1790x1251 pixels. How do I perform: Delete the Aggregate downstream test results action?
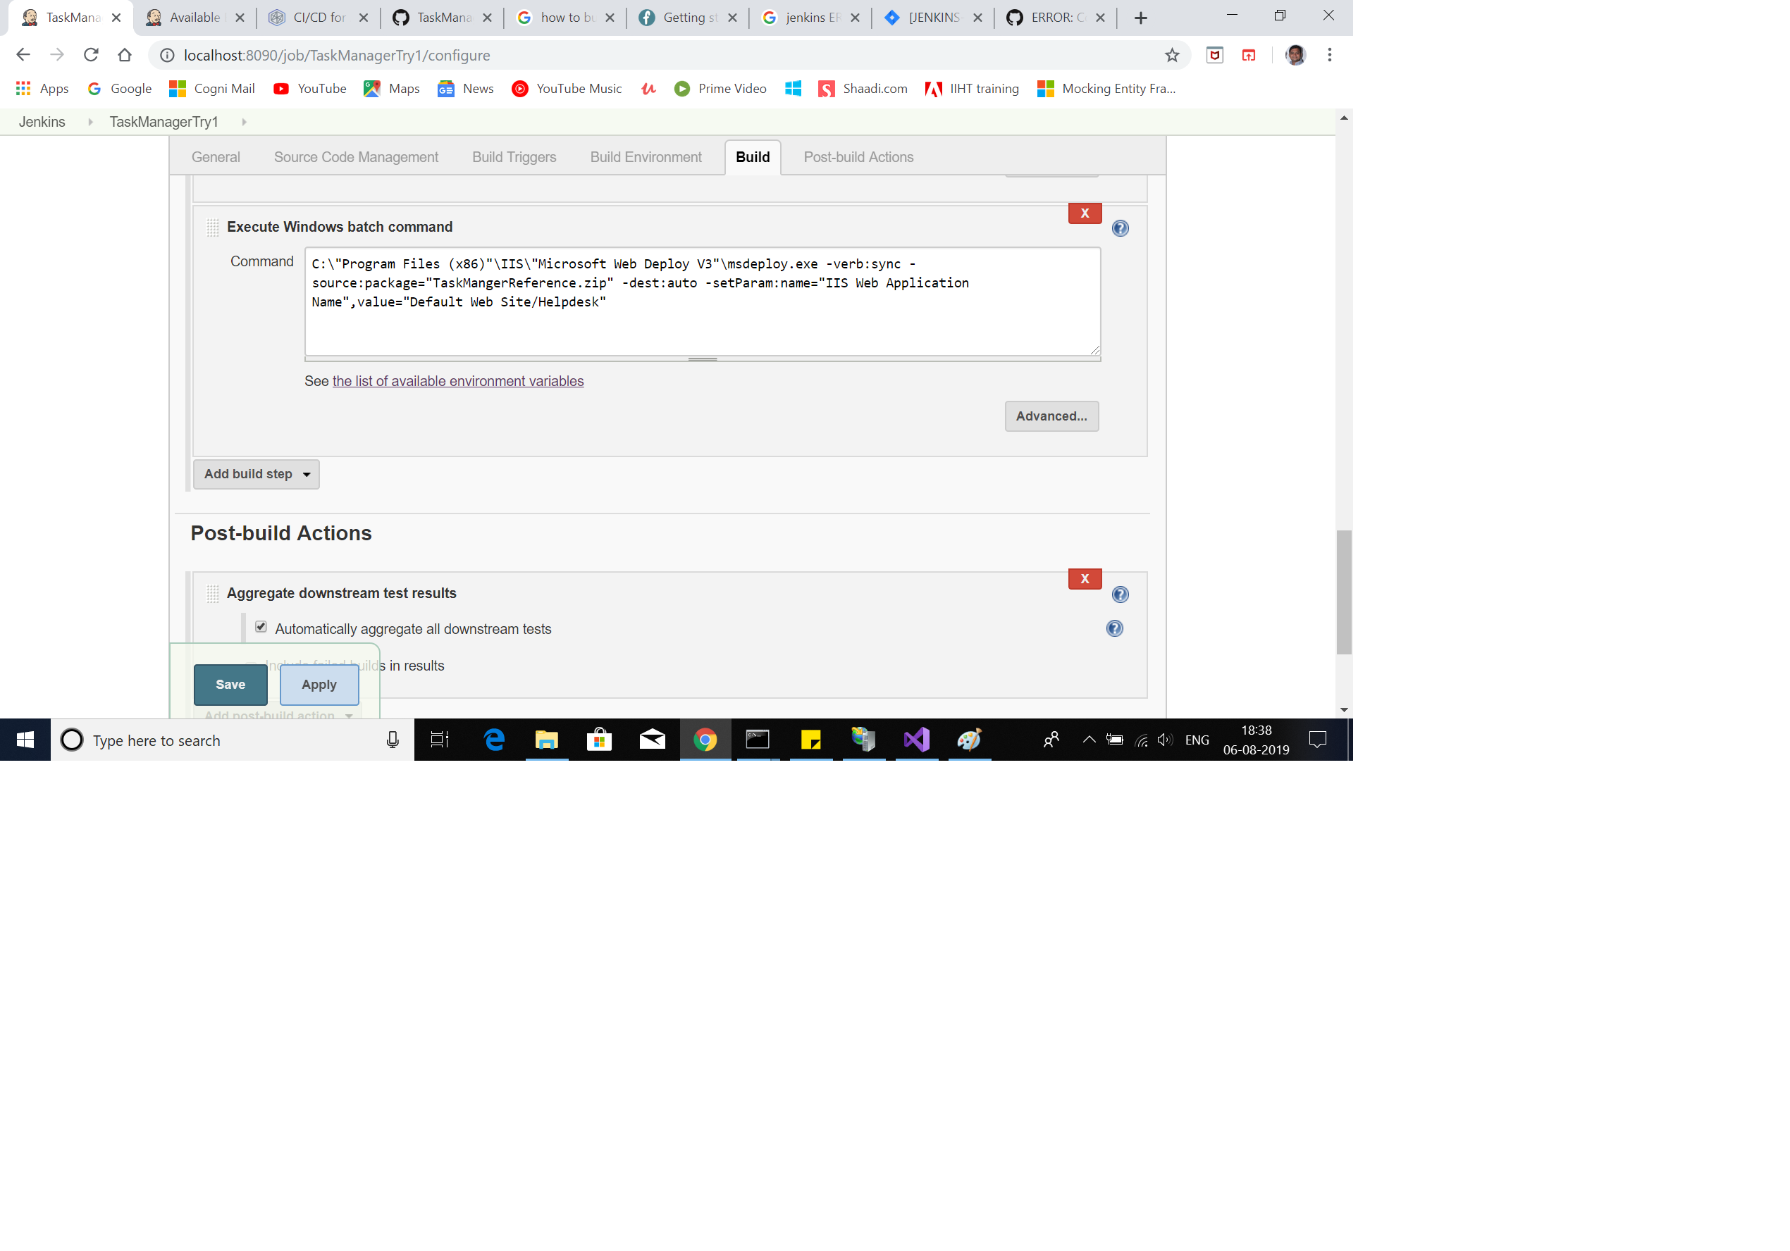(1084, 578)
